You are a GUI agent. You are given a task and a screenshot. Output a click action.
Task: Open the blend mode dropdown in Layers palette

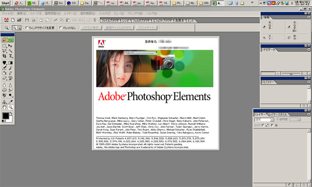(264, 120)
